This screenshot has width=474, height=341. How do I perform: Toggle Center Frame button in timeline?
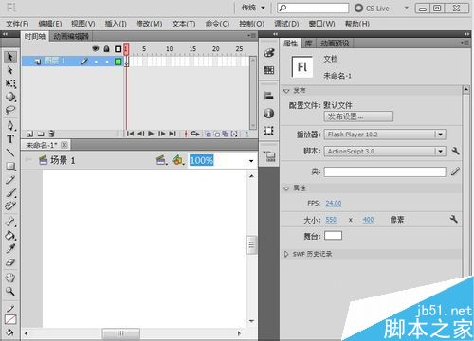point(186,134)
